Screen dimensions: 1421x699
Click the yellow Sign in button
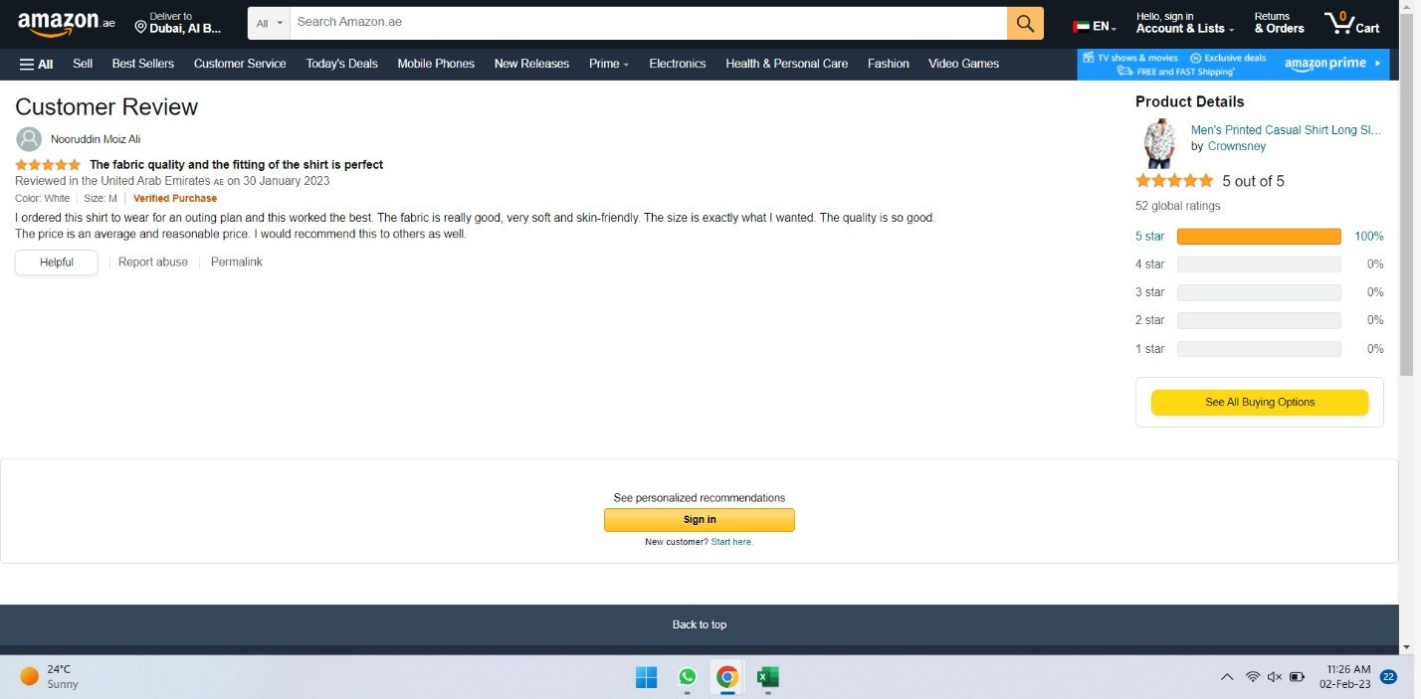tap(700, 520)
